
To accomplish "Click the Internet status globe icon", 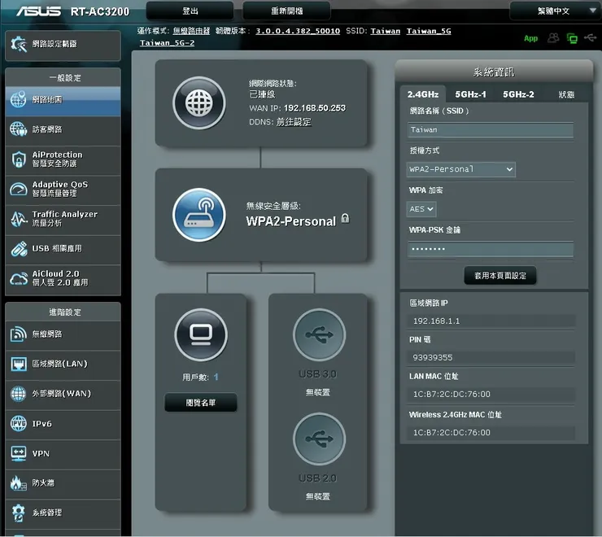I will point(198,103).
